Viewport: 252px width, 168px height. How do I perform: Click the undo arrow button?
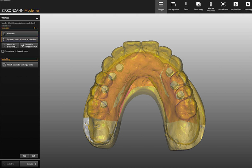[24, 156]
